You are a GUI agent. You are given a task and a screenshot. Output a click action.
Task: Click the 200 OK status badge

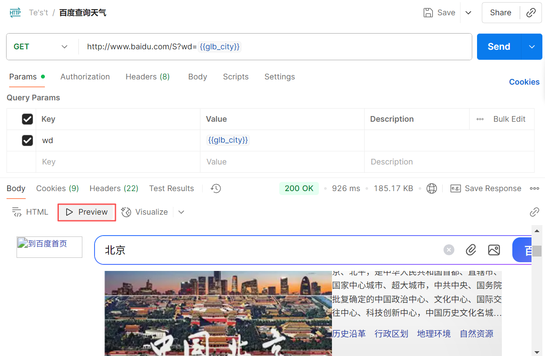299,188
